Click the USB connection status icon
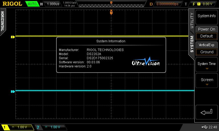 coord(204,127)
